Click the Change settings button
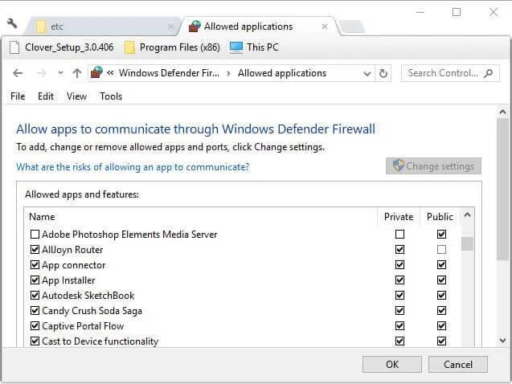Viewport: 512px width, 384px height. [433, 166]
